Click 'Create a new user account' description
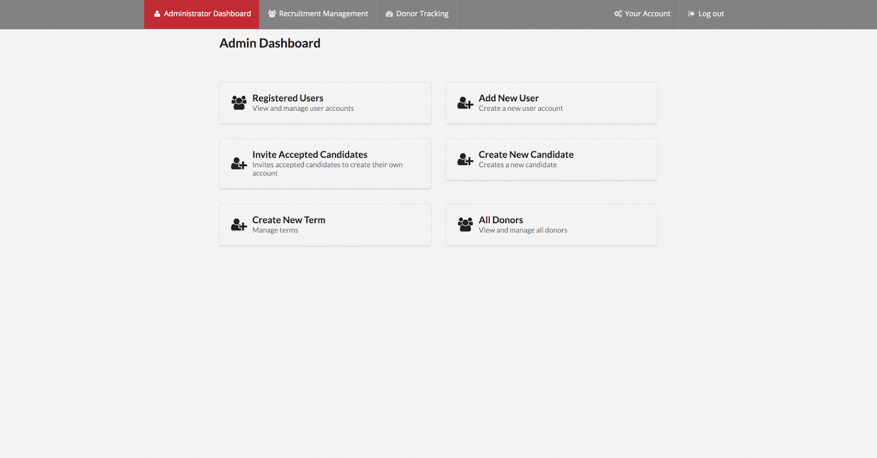The width and height of the screenshot is (877, 458). tap(521, 109)
